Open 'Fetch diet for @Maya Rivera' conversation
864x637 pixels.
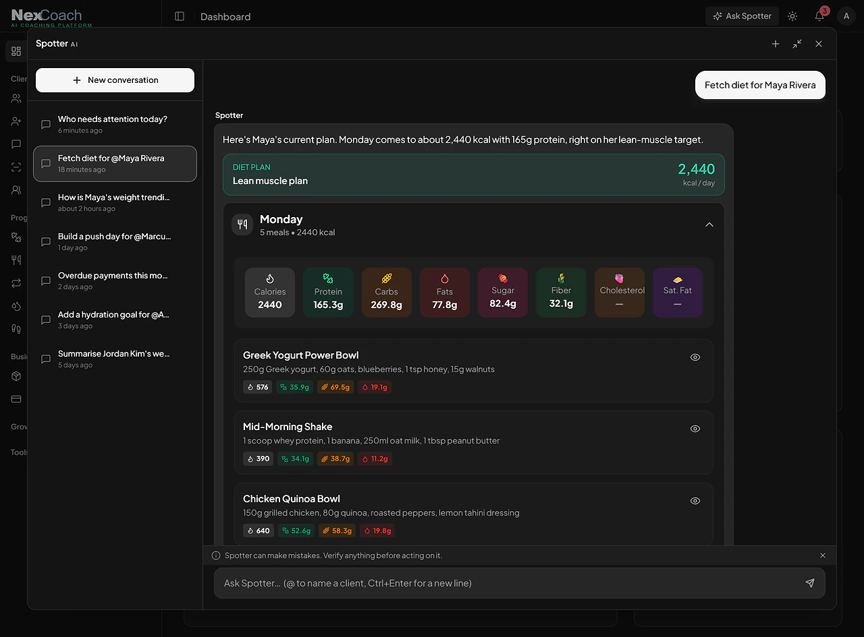115,164
